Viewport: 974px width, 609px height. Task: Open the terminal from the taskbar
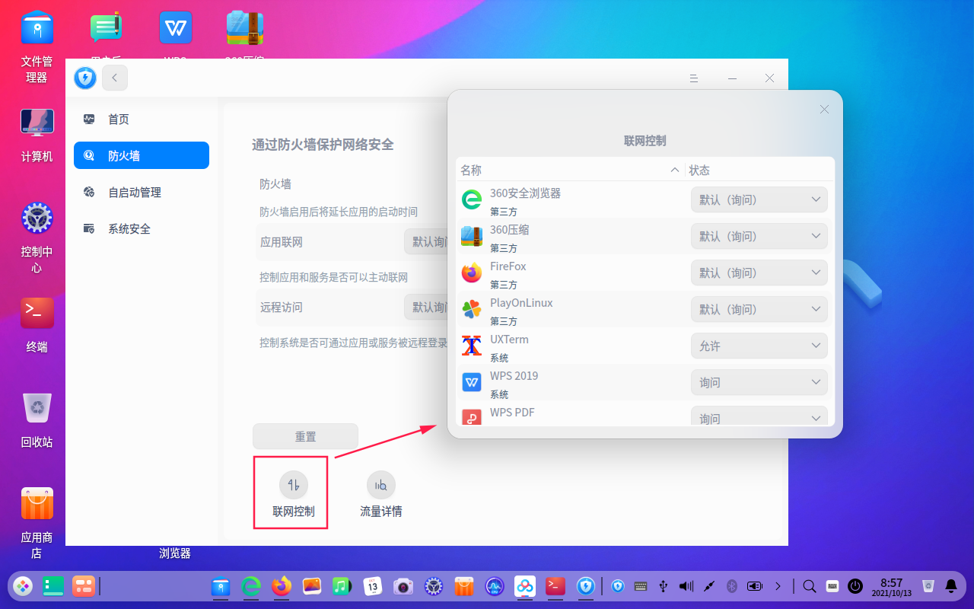555,586
